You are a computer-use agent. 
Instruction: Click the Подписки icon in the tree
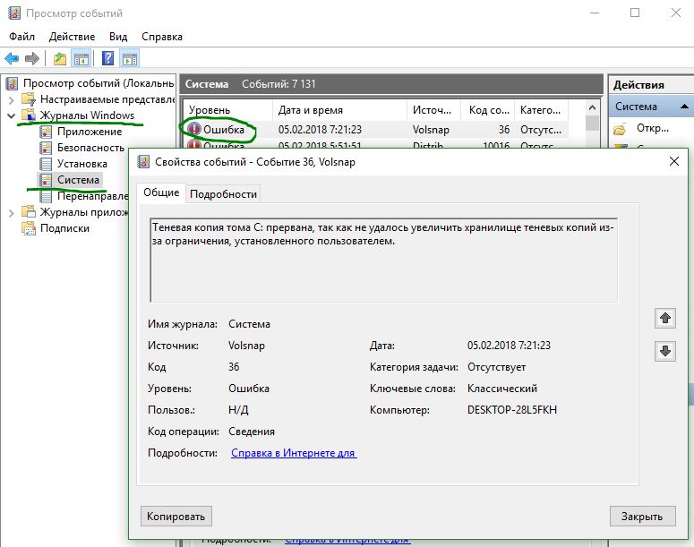tap(29, 228)
